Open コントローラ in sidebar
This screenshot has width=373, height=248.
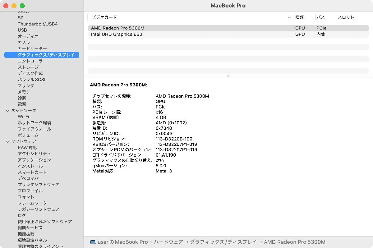pyautogui.click(x=30, y=61)
